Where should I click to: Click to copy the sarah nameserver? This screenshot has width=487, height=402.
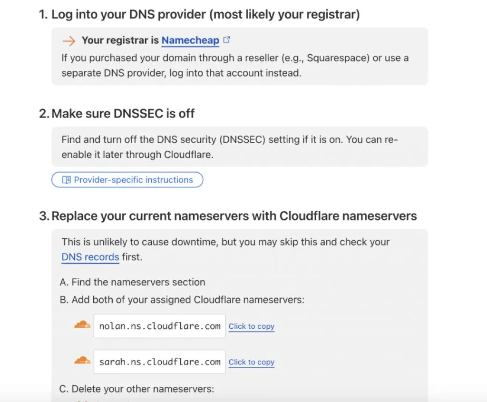coord(251,362)
